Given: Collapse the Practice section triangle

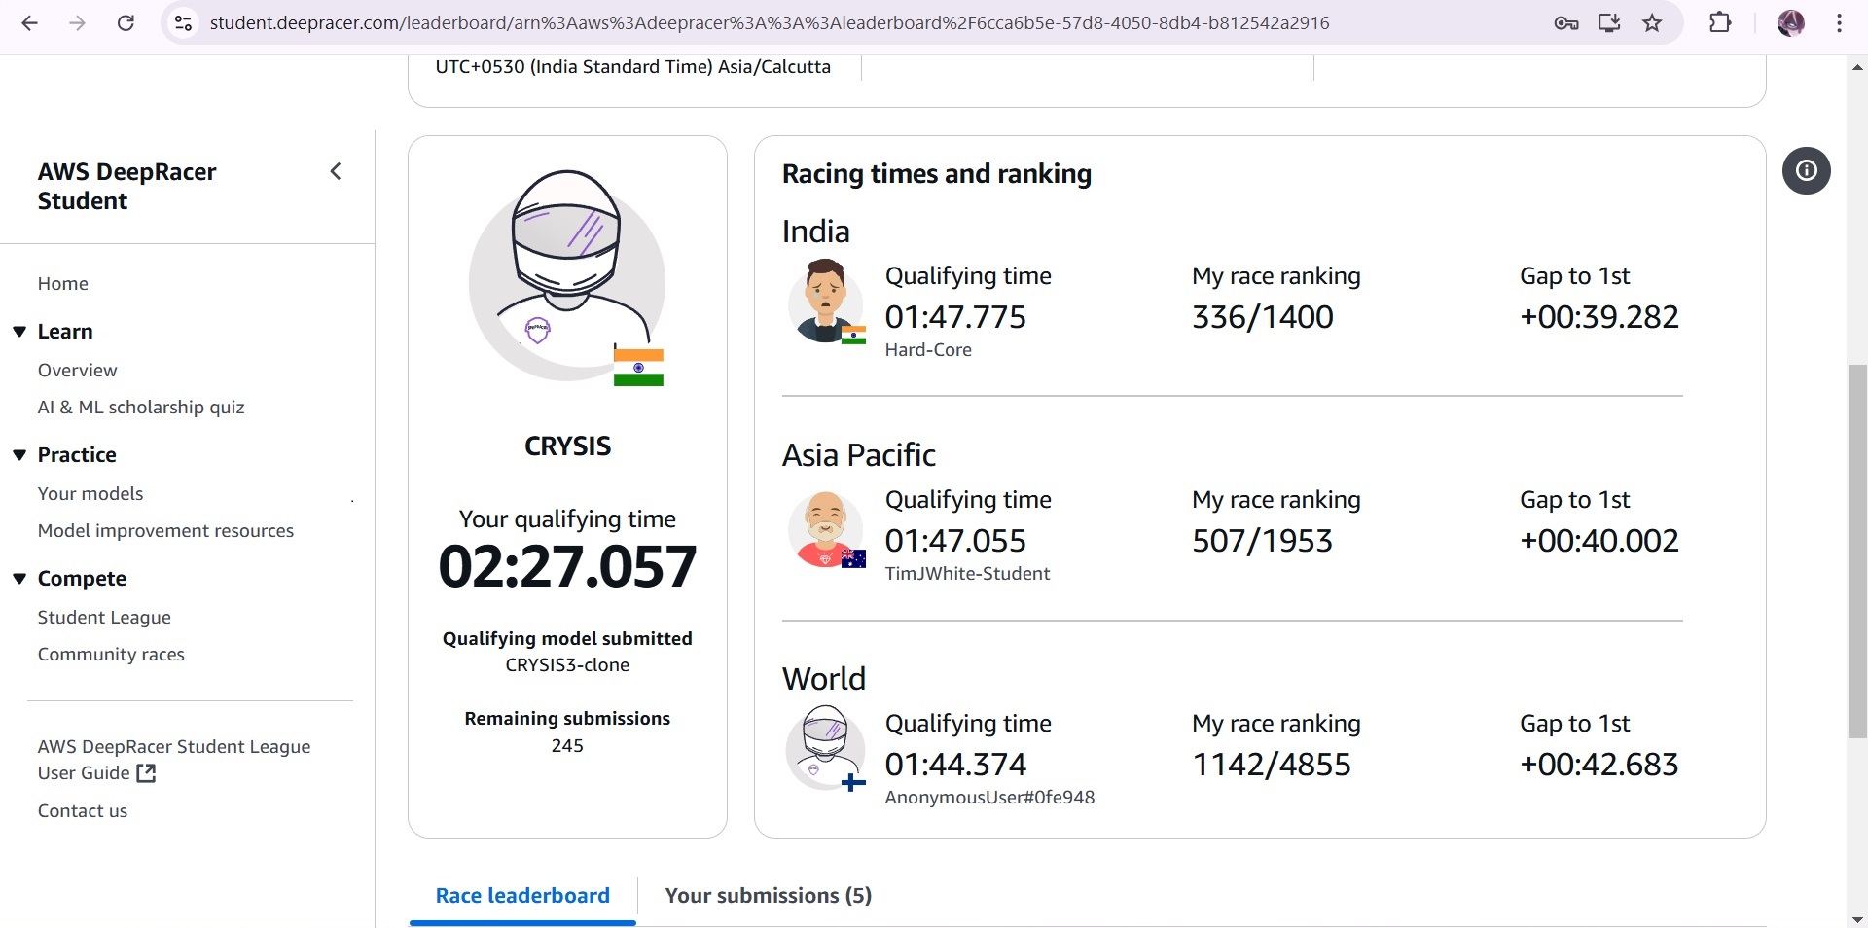Looking at the screenshot, I should (19, 455).
